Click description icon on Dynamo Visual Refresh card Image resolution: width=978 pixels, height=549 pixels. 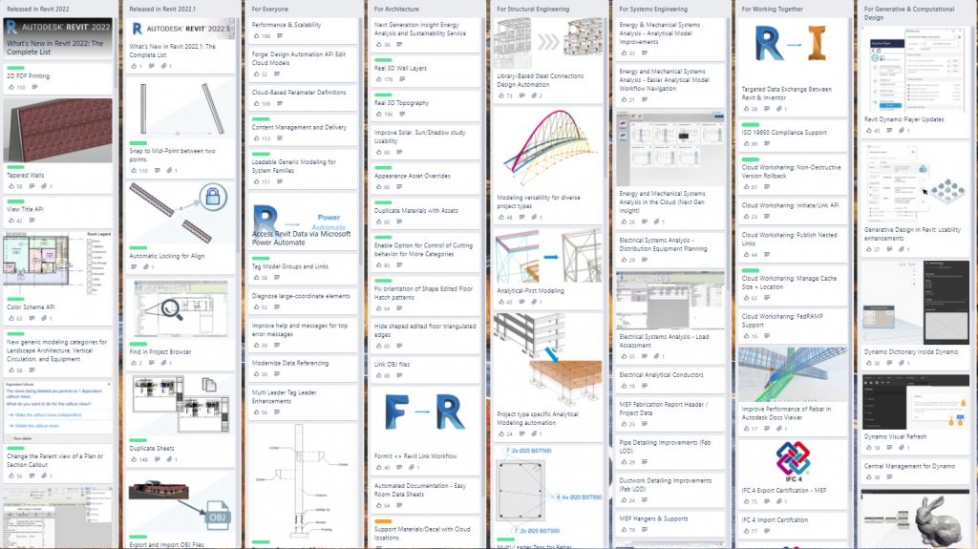tap(889, 448)
